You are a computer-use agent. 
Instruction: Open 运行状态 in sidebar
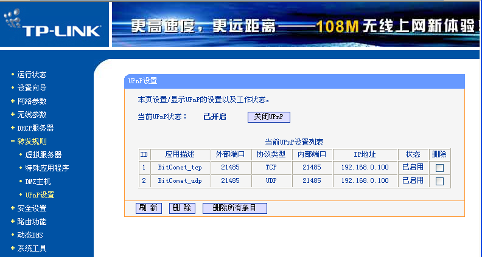click(32, 75)
